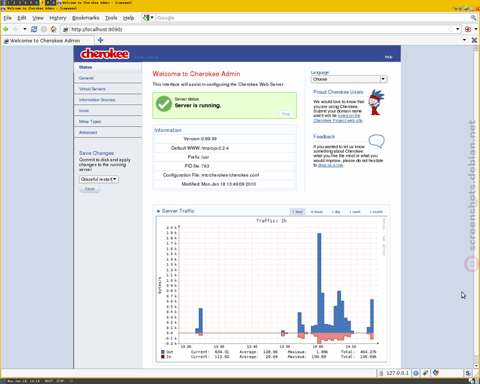The height and width of the screenshot is (384, 480).
Task: Open the search engine selector dropdown
Action: point(148,18)
